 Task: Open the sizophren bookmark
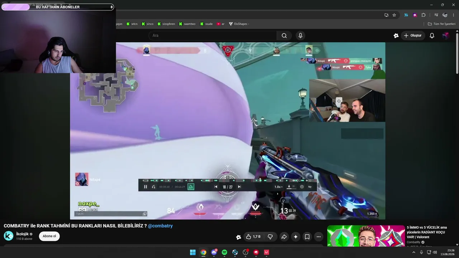pos(166,24)
